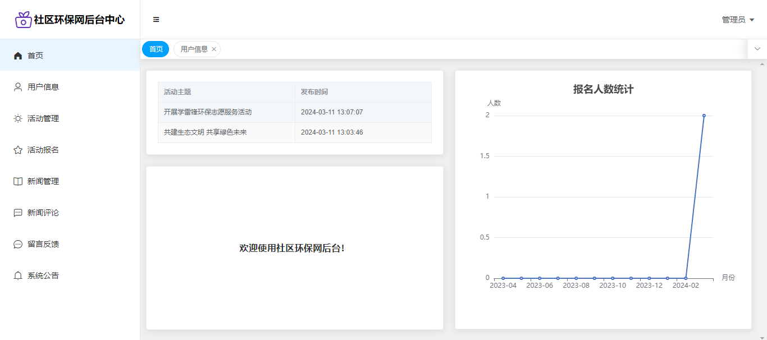Click the 社区环保网后台中心 logo

(70, 20)
